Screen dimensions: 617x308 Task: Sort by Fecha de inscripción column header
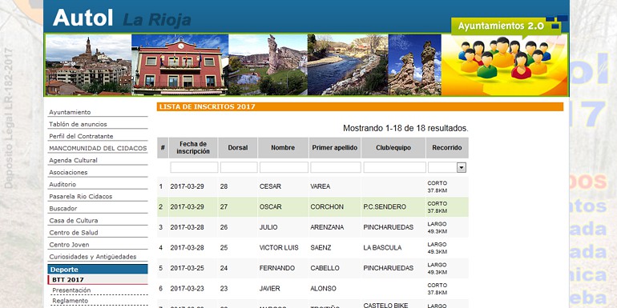tap(193, 148)
